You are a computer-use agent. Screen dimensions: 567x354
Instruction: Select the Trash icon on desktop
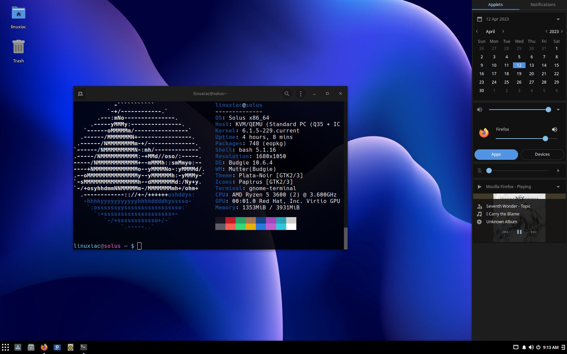click(19, 51)
